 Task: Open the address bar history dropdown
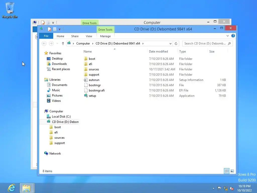(170, 43)
